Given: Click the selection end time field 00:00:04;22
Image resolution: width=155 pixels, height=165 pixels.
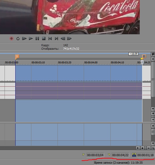Looking at the screenshot, I should click(x=120, y=155).
